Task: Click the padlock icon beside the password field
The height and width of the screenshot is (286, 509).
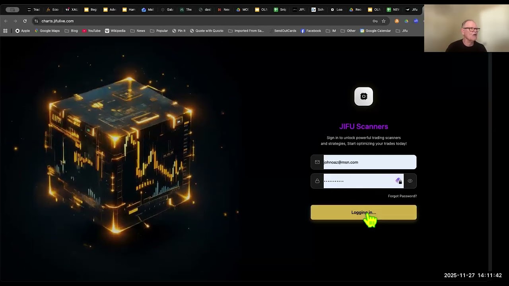Action: click(x=317, y=181)
